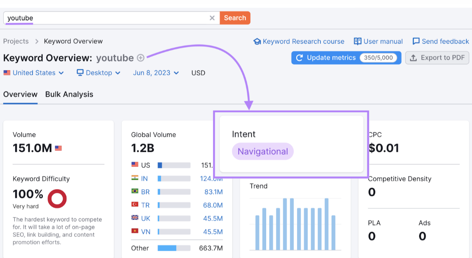Click the Very hard difficulty label
472x258 pixels.
pyautogui.click(x=26, y=206)
